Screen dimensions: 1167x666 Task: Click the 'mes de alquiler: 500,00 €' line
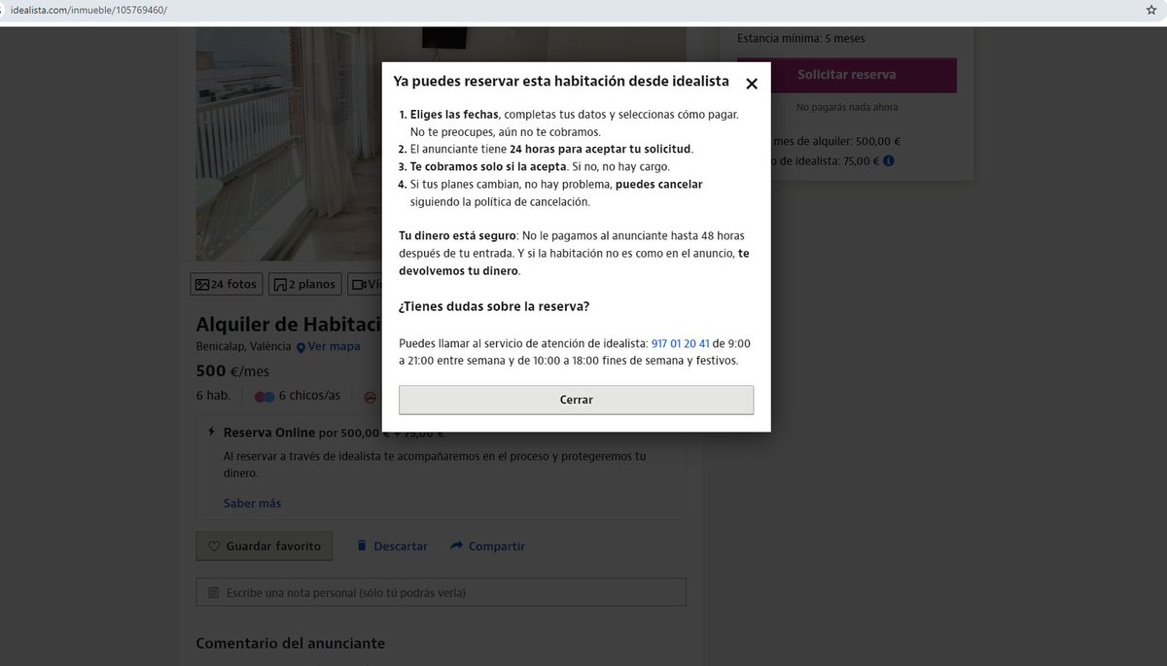point(836,142)
